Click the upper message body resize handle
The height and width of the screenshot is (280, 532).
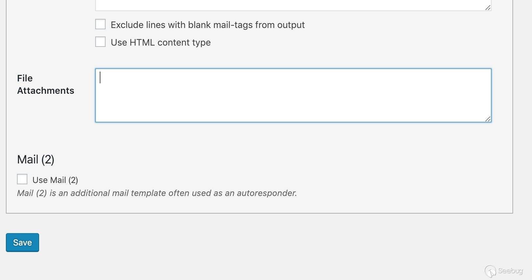click(x=488, y=7)
